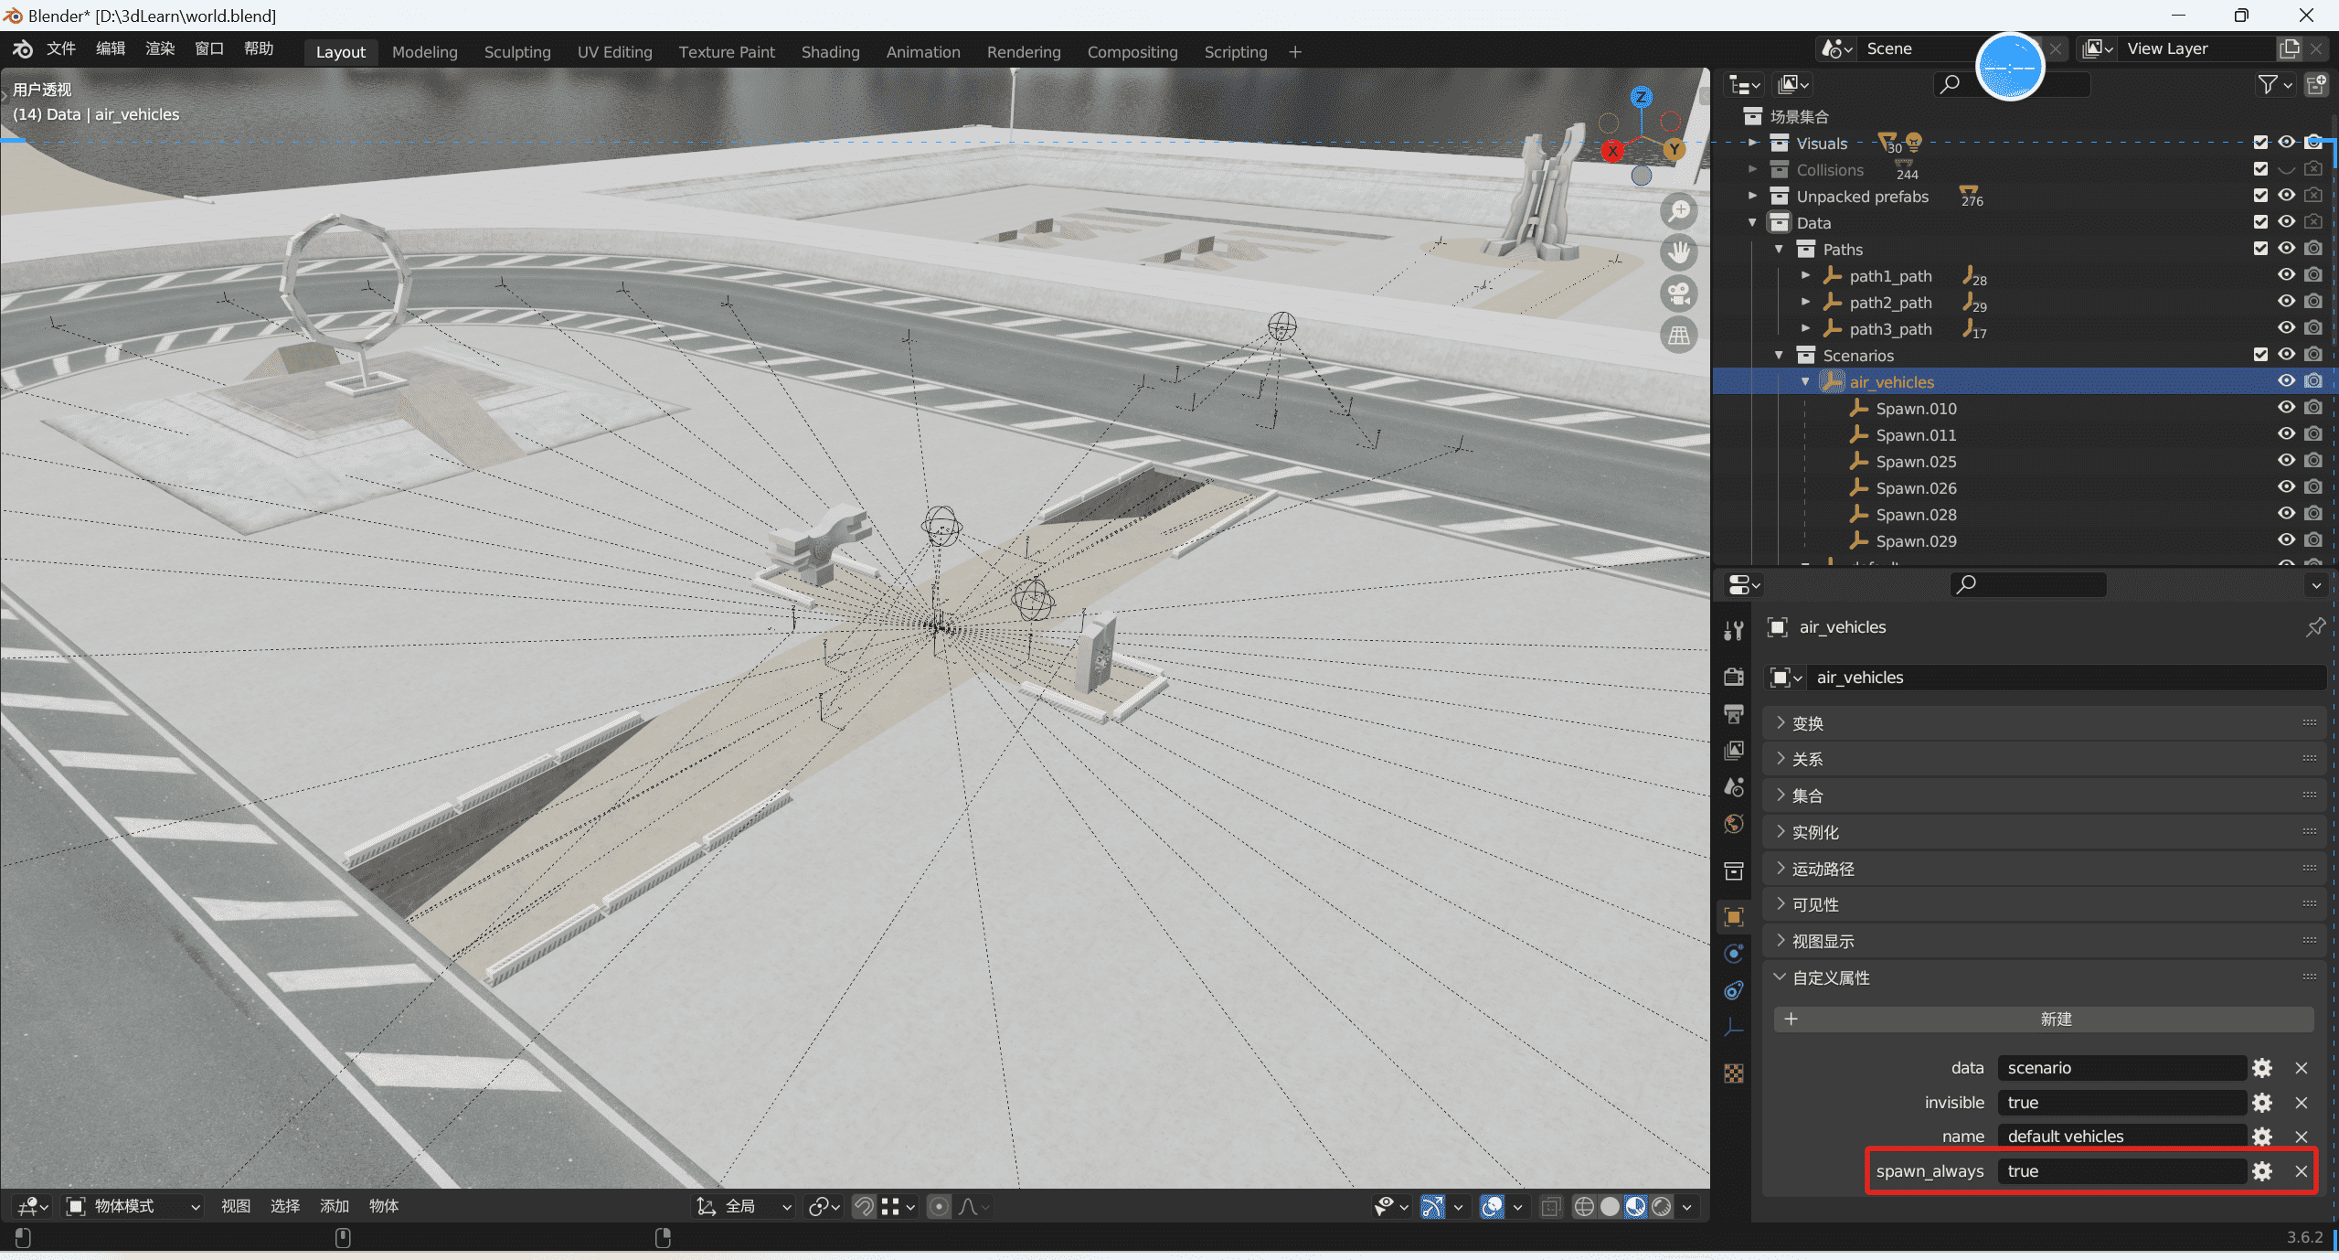This screenshot has width=2339, height=1260.
Task: Click the viewport pan hand icon
Action: point(1679,252)
